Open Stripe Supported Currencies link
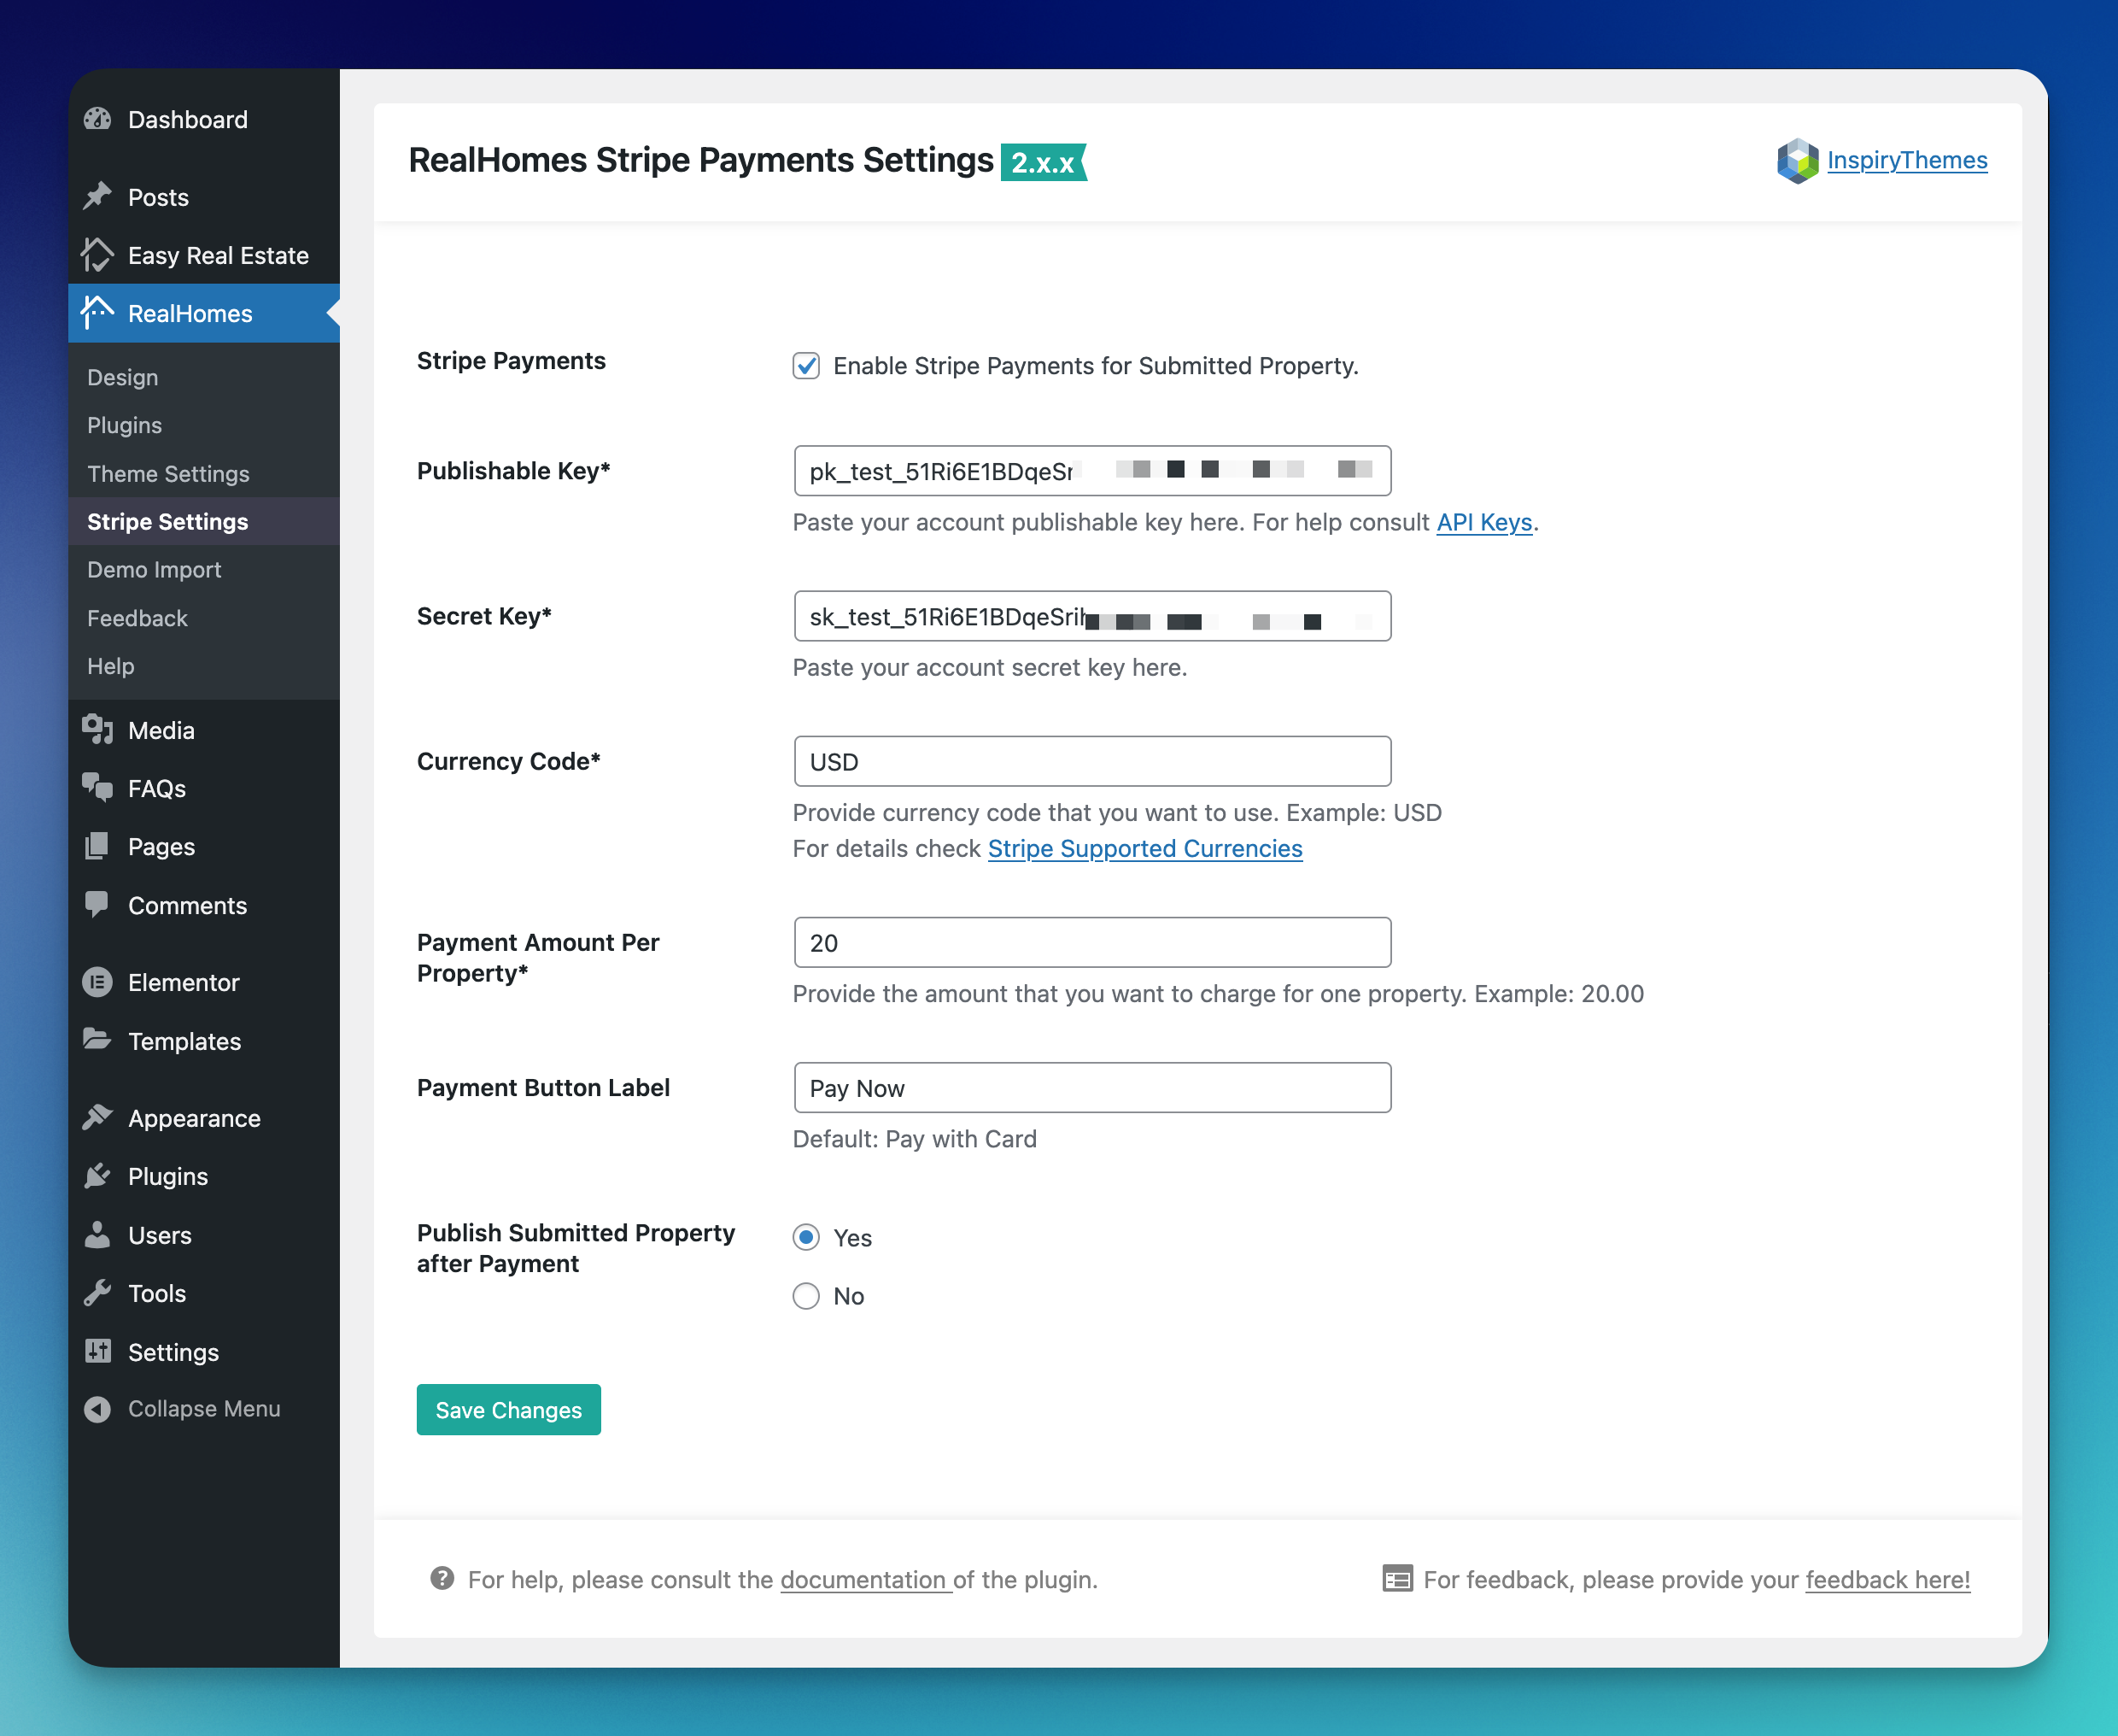 click(x=1144, y=848)
